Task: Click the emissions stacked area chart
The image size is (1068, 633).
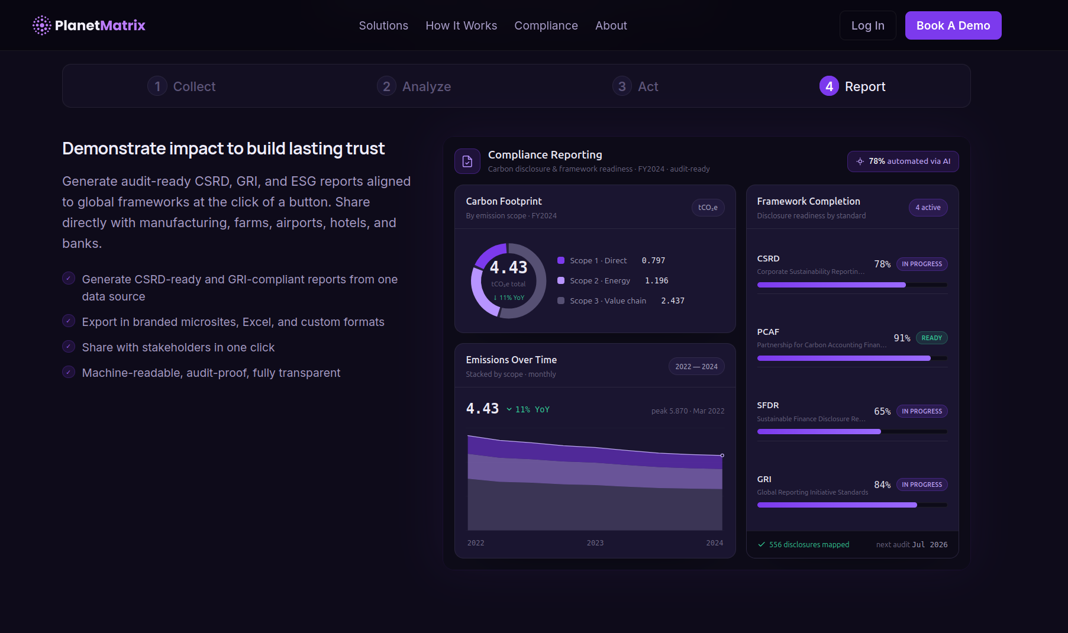Action: [595, 483]
